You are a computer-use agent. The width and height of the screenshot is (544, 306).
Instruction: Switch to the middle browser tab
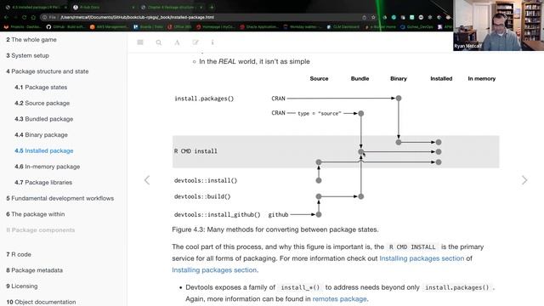(x=103, y=7)
